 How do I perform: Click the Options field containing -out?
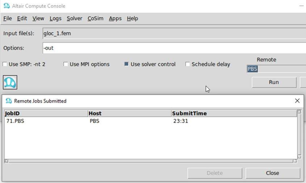coord(174,48)
